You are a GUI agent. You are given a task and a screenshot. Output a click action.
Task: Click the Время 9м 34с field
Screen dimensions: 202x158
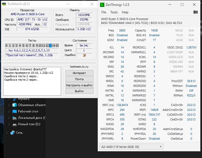(x=84, y=46)
